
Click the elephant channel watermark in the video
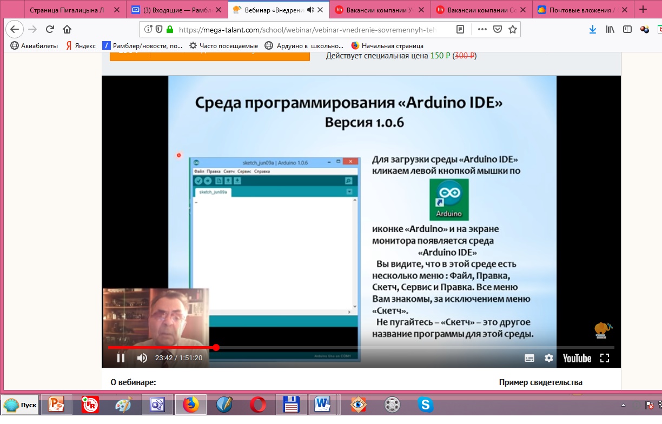tap(603, 330)
